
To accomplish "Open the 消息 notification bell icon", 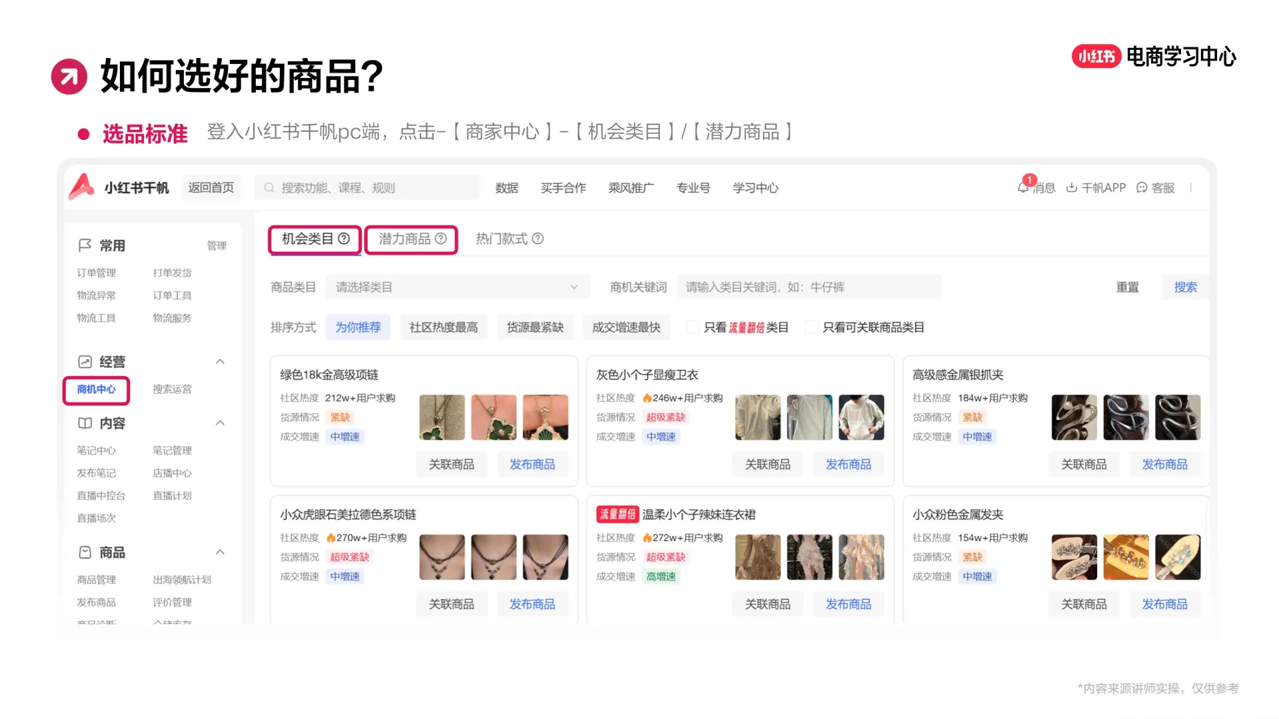I will pos(1023,188).
